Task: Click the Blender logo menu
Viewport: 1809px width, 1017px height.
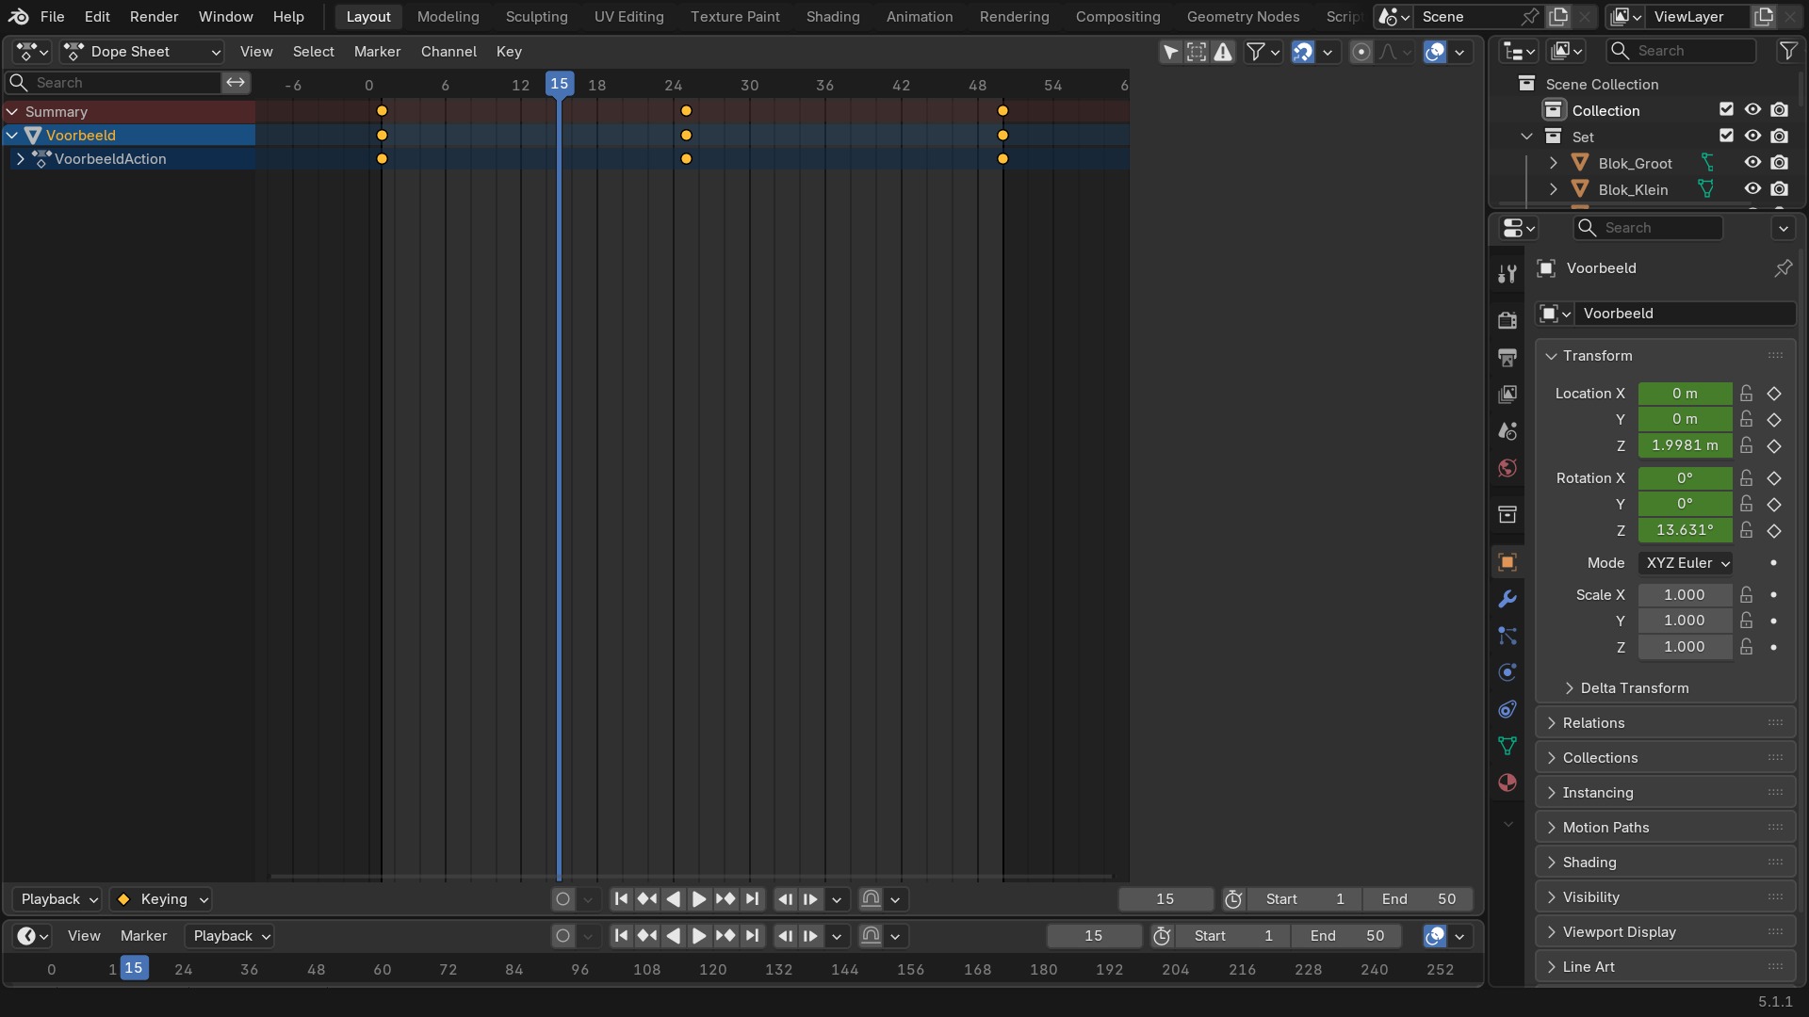Action: (19, 17)
